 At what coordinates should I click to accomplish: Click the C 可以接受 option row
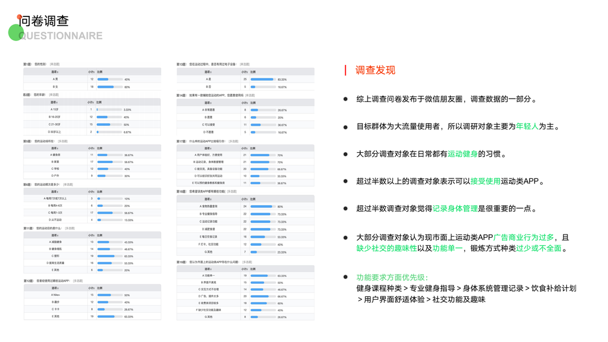coord(246,125)
